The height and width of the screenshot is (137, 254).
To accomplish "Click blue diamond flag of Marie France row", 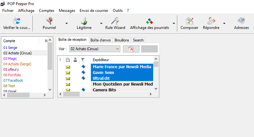I will click(83, 66).
